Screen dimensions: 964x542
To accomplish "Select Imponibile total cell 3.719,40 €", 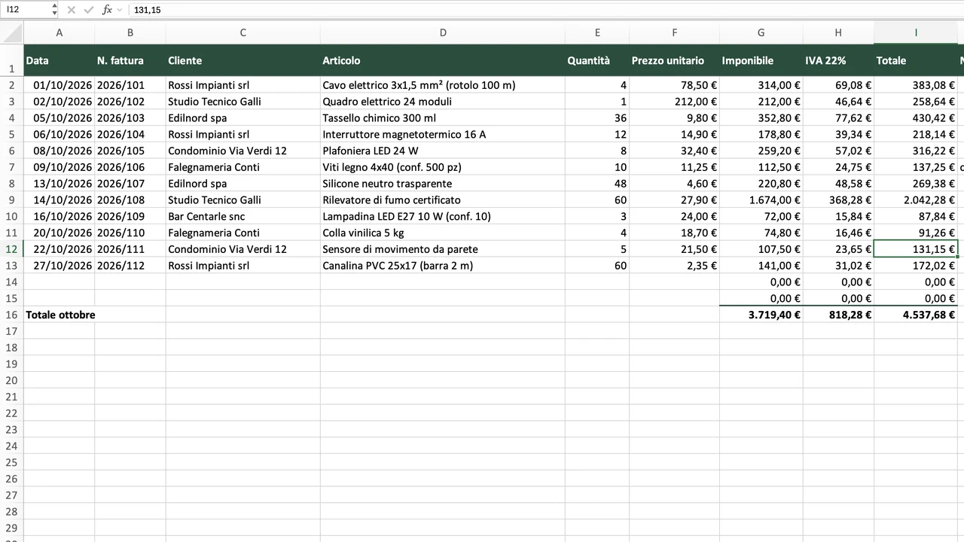I will [761, 315].
